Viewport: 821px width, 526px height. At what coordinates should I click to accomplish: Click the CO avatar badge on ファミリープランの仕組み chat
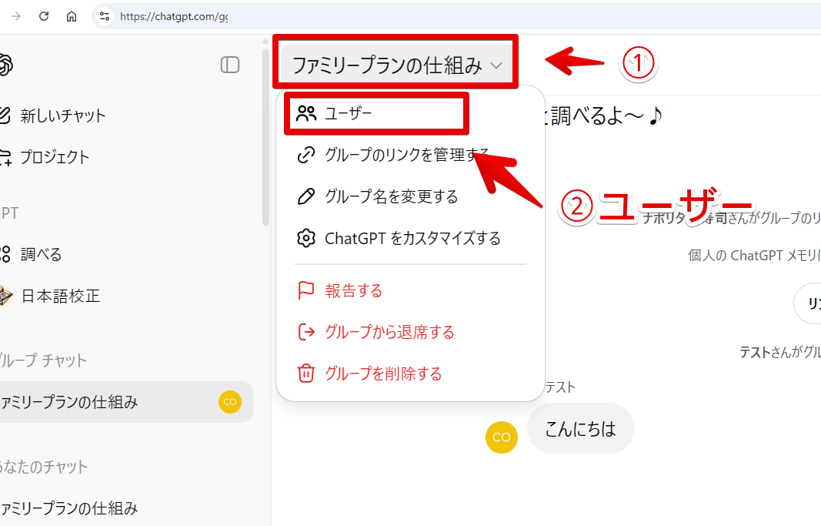(x=229, y=402)
